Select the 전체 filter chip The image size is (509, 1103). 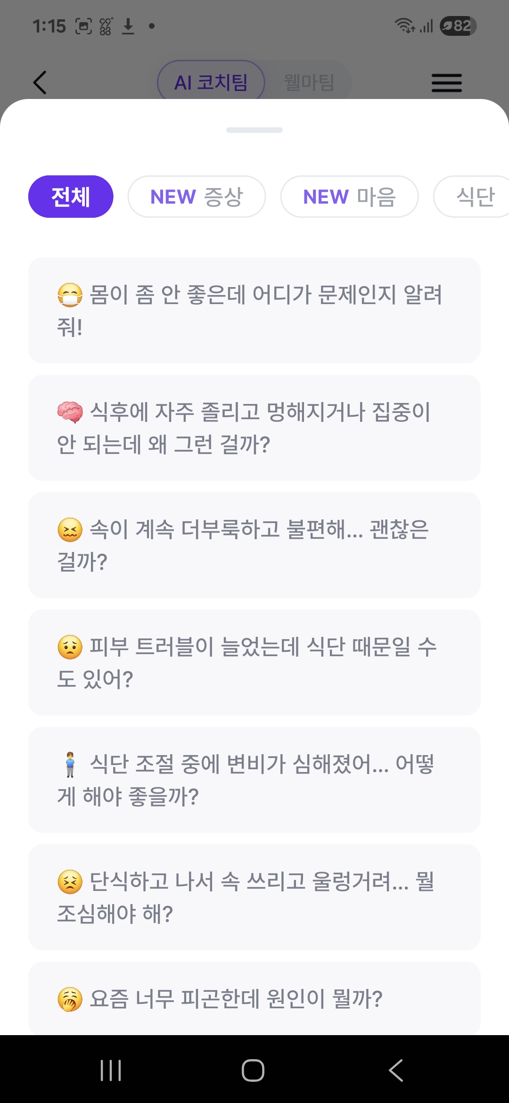71,197
